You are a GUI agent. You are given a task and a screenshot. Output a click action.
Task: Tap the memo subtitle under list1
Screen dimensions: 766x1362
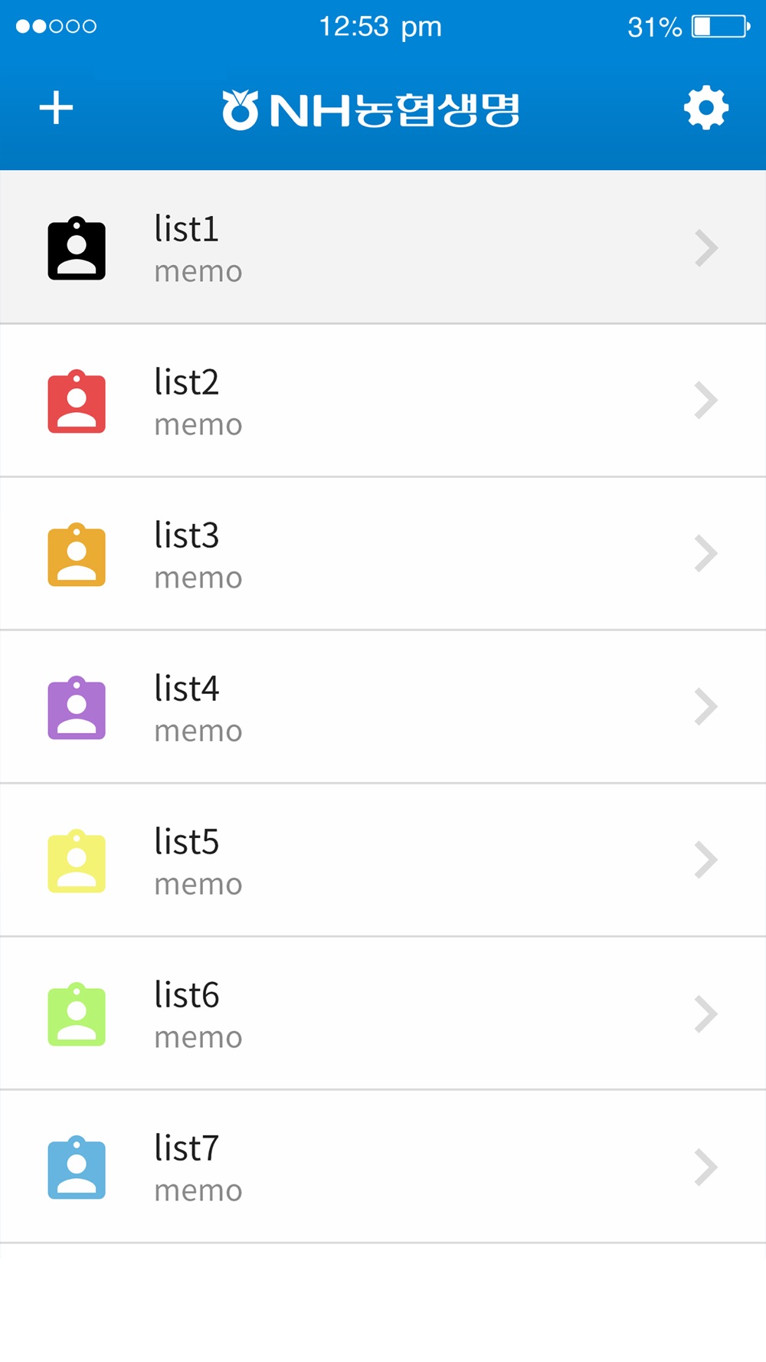click(x=198, y=272)
